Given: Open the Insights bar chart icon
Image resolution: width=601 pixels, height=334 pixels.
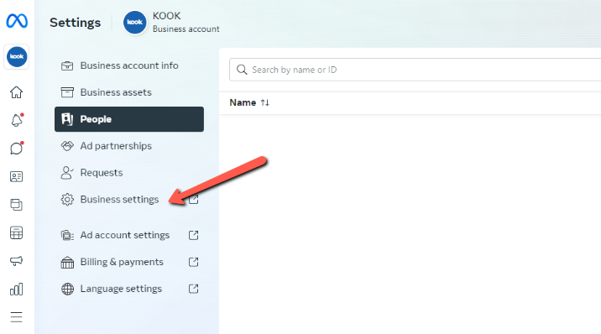Looking at the screenshot, I should click(16, 290).
